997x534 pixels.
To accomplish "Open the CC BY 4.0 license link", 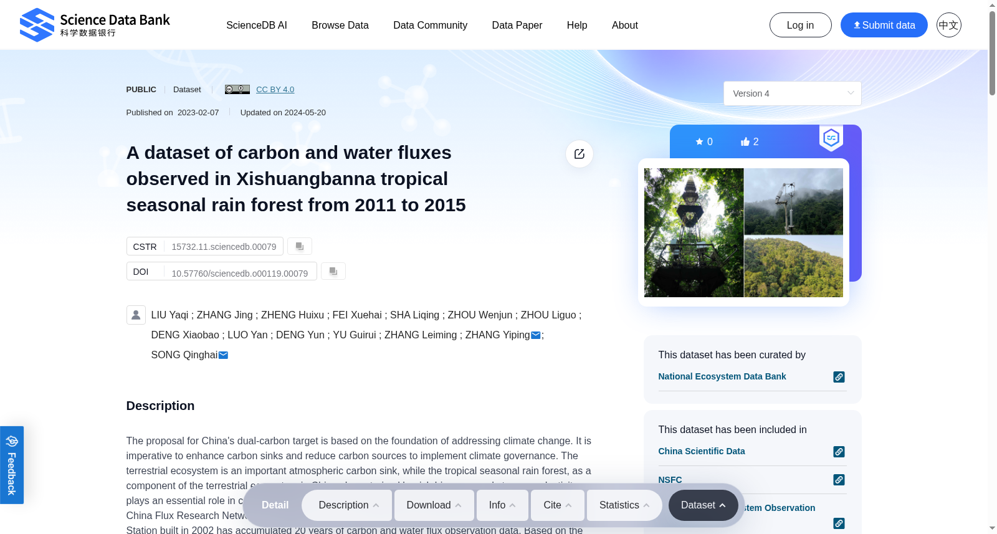I will click(x=275, y=90).
